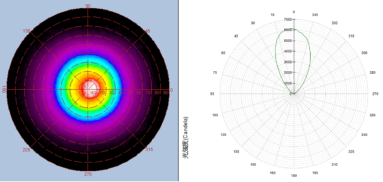
Task: Select the red 135 label on color map
Action: tap(27, 31)
